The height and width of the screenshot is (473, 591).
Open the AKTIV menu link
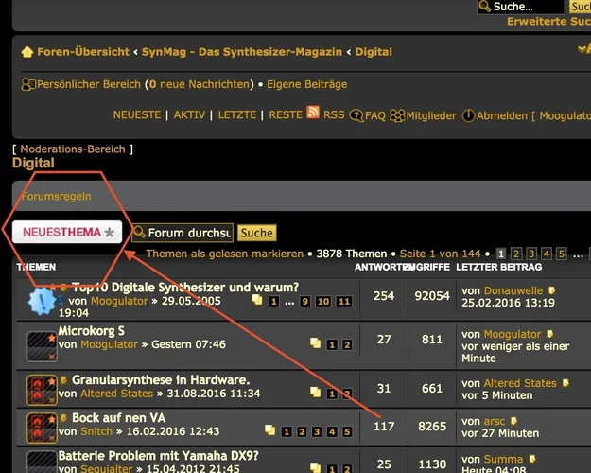[x=189, y=114]
